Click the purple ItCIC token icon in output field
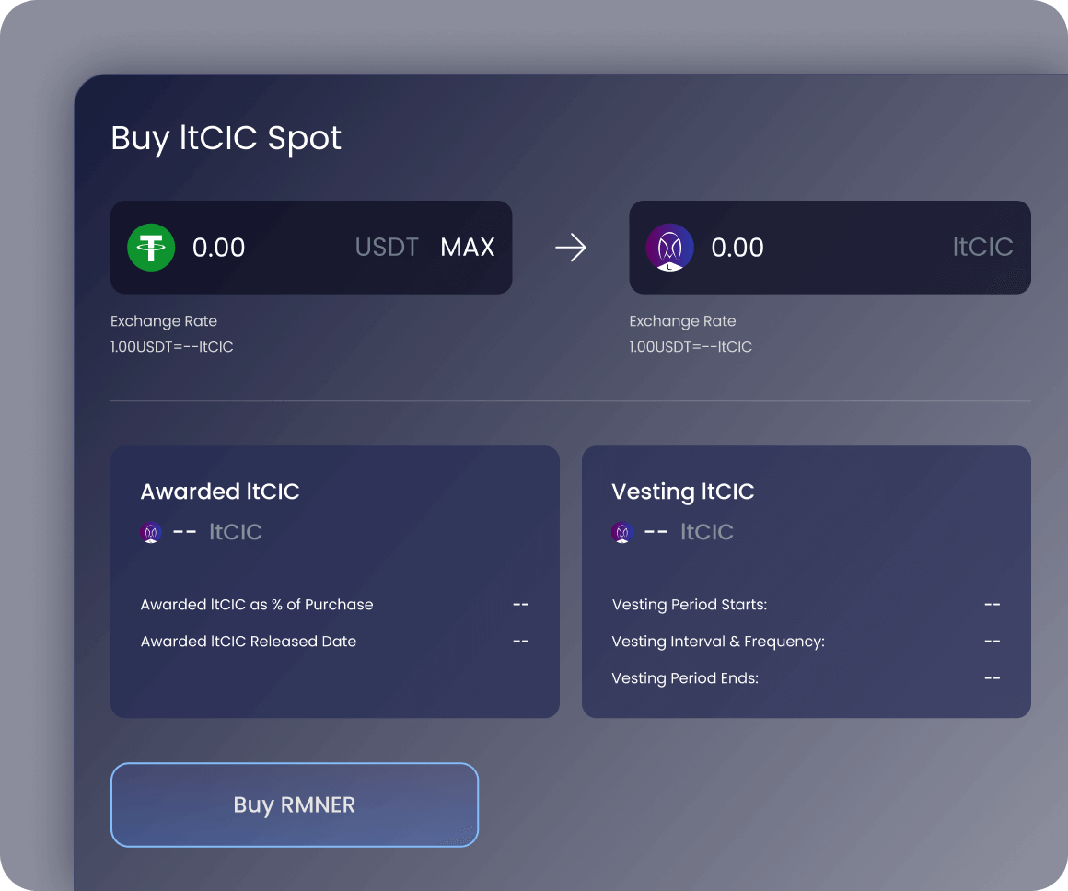The width and height of the screenshot is (1068, 891). [669, 248]
